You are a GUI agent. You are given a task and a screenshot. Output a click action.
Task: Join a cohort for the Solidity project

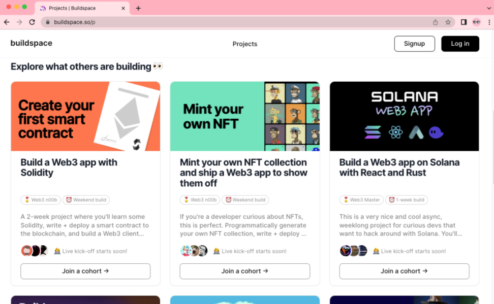pos(85,271)
